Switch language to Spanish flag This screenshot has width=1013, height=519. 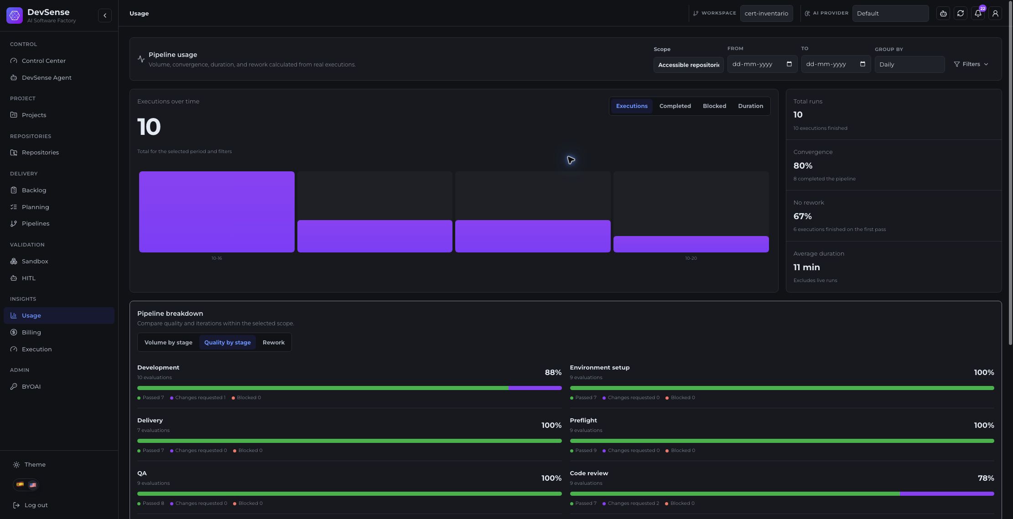coord(20,484)
